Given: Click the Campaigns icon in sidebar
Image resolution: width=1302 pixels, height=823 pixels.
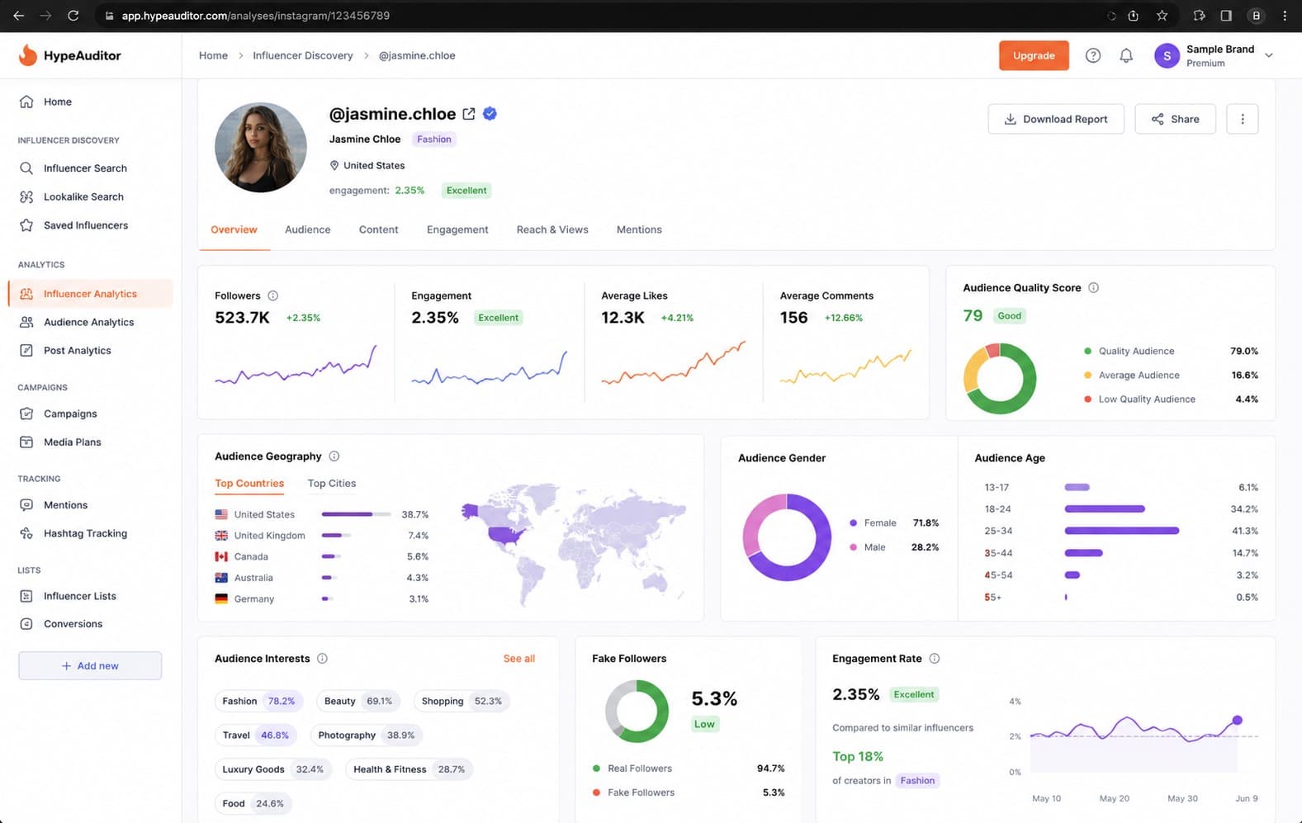Looking at the screenshot, I should tap(26, 414).
